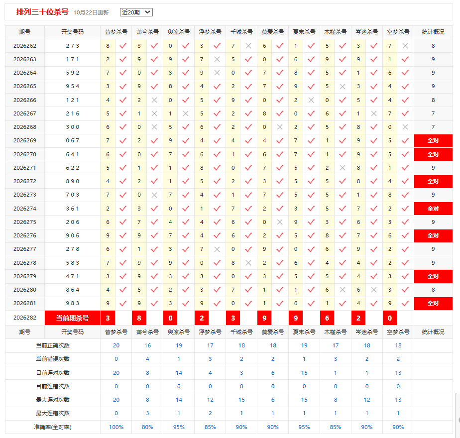460x438 pixels.
Task: Click the red checkmark for 與凉杀号 in row 2026274
Action: point(186,209)
